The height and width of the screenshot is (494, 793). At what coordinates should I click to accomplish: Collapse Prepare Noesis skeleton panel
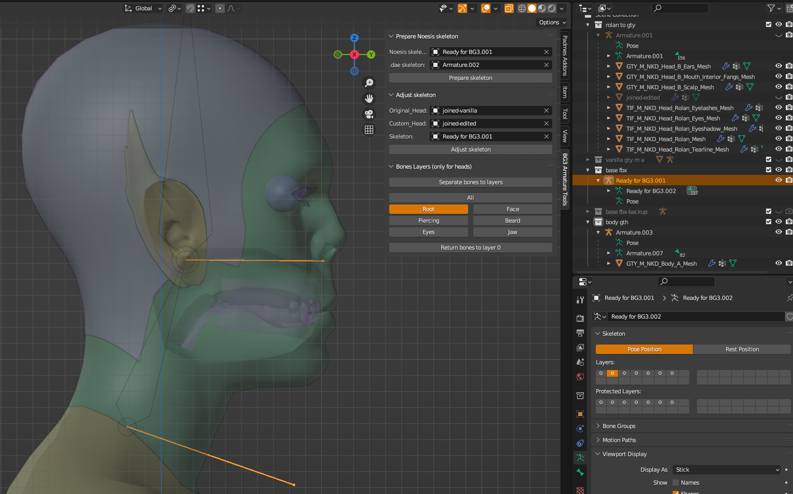(x=391, y=36)
